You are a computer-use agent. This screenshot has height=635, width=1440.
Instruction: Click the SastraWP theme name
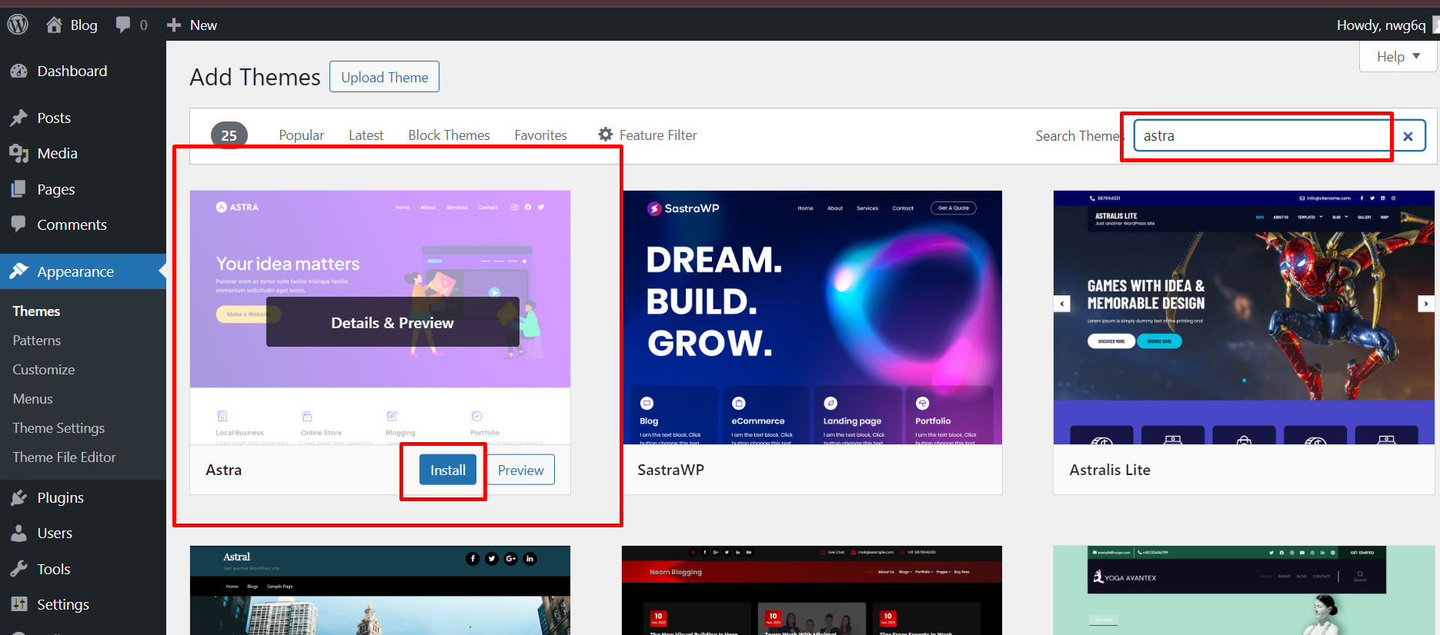tap(670, 470)
